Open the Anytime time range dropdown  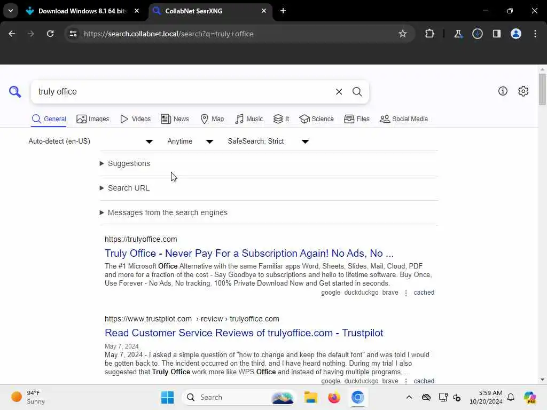[x=190, y=141]
